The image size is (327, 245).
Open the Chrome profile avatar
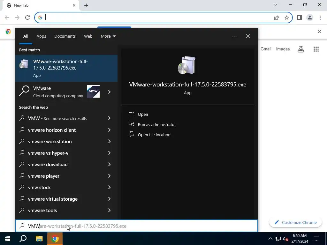tap(310, 18)
